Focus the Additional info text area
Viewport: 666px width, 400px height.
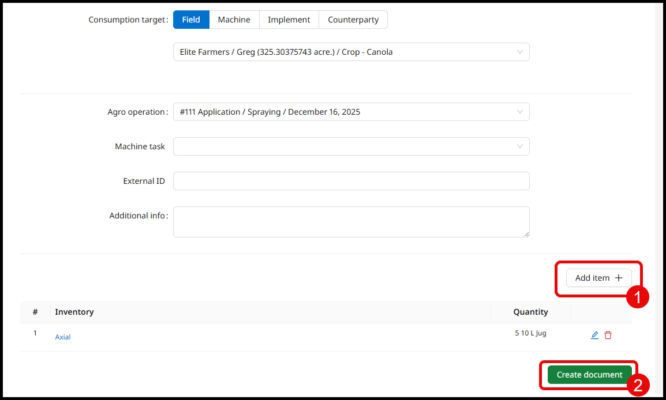(x=351, y=221)
